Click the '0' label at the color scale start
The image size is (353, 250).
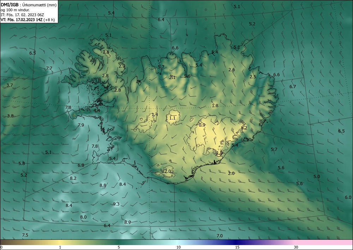(x=1, y=247)
